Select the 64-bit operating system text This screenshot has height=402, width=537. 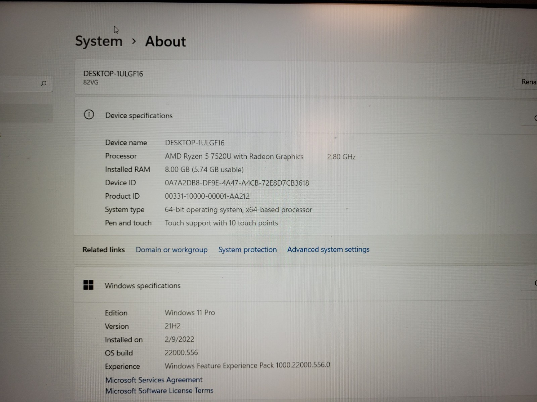pyautogui.click(x=238, y=210)
